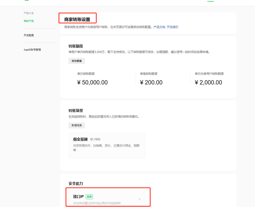The height and width of the screenshot is (207, 255).
Task: Go to 开发配置 in the sidebar
Action: (x=29, y=35)
